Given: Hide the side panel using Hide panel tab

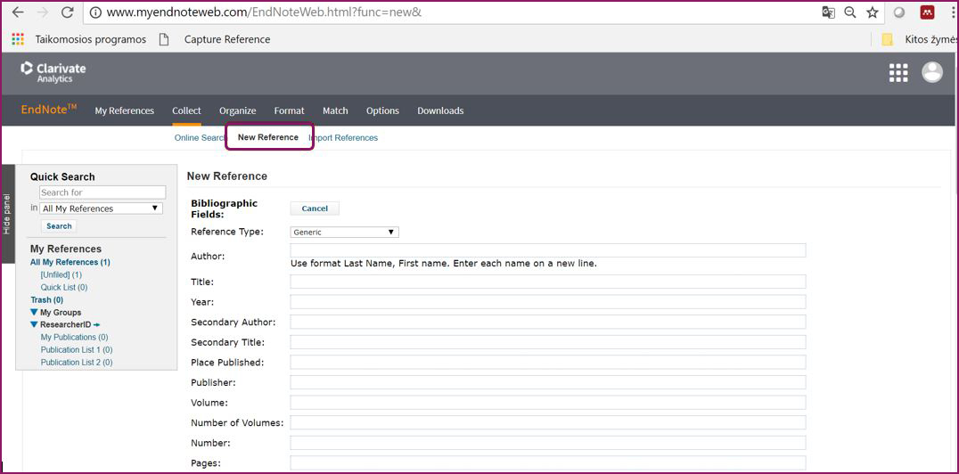Looking at the screenshot, I should [x=7, y=214].
